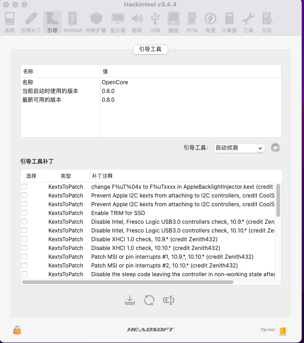The width and height of the screenshot is (304, 343).
Task: Select the 引导工具 tab at top
Action: 151,49
